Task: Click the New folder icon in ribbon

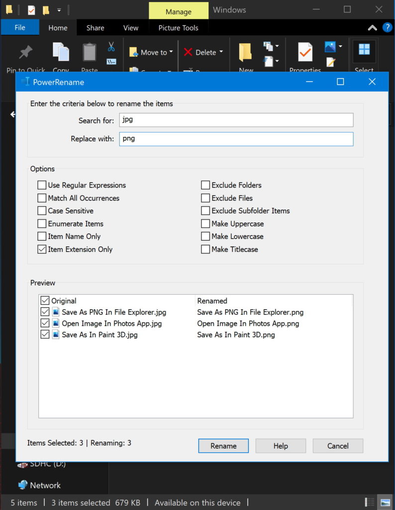Action: pyautogui.click(x=245, y=52)
